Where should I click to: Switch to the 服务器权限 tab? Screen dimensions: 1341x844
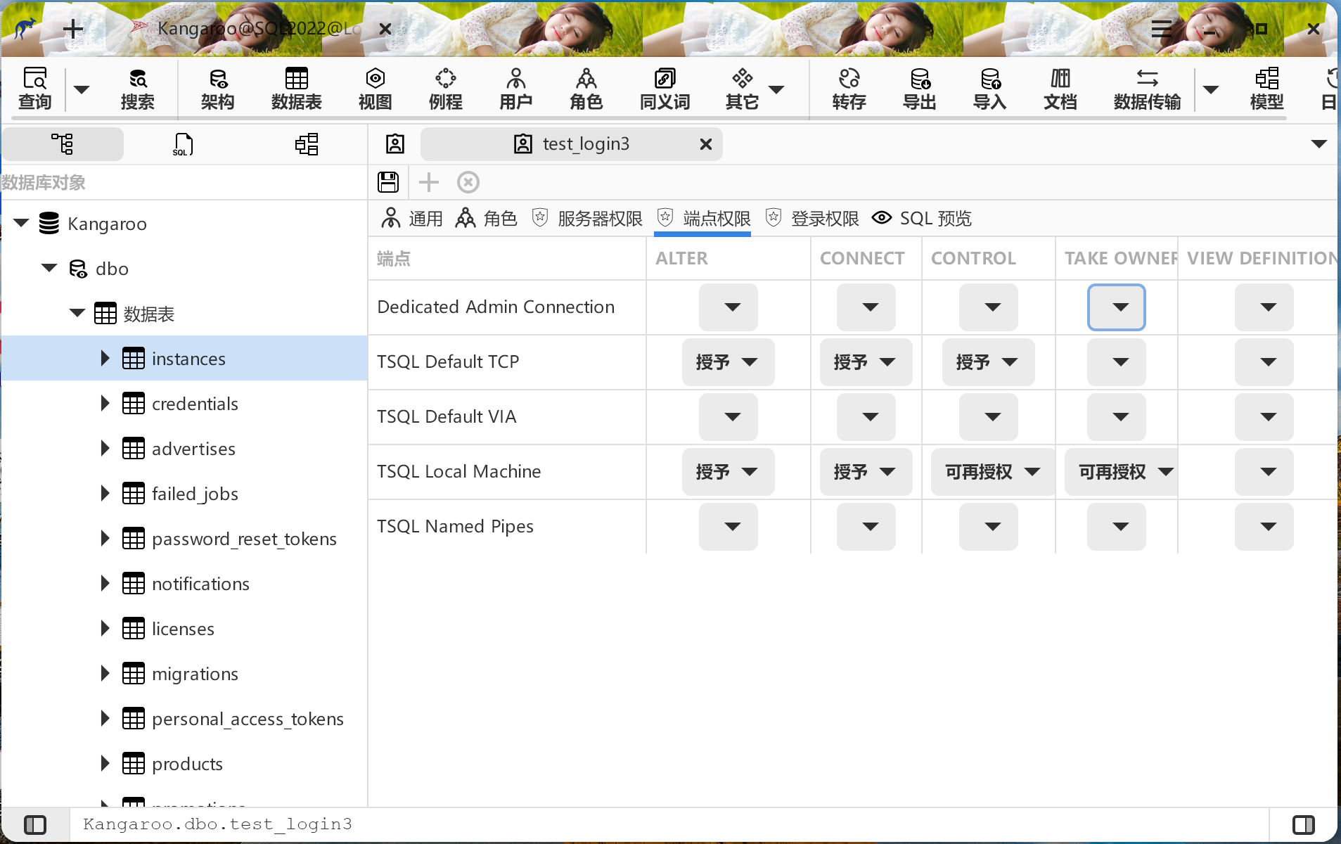(586, 219)
